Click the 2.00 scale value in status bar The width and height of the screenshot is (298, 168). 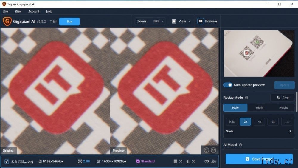tap(86, 161)
